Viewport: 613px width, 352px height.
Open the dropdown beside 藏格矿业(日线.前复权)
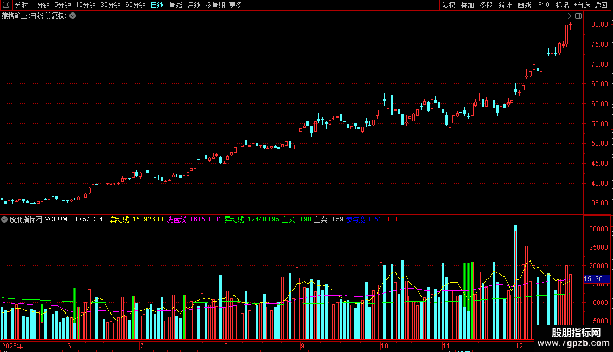click(73, 16)
